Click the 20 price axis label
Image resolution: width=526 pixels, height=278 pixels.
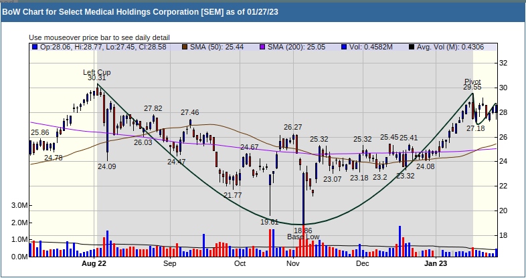503,211
